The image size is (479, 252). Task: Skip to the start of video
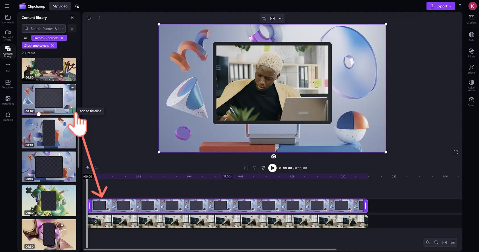click(246, 168)
